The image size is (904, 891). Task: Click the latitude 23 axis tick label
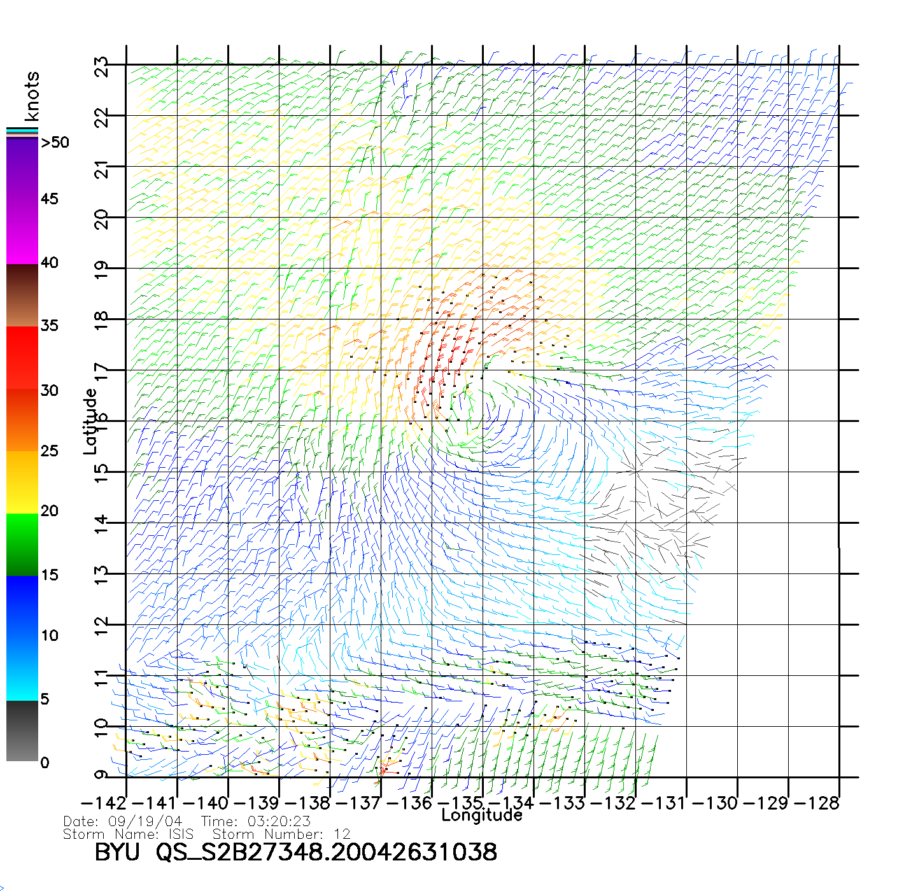point(101,66)
